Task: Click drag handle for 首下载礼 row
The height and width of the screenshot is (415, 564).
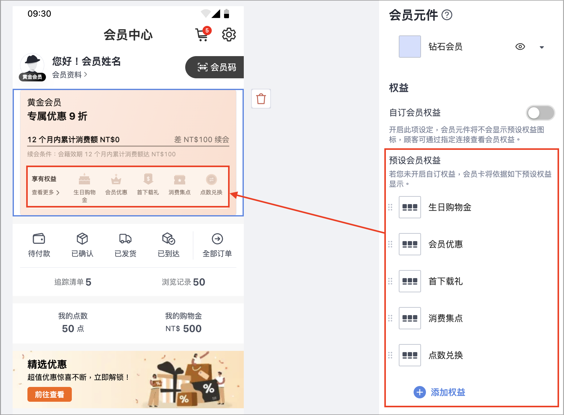Action: [x=390, y=281]
